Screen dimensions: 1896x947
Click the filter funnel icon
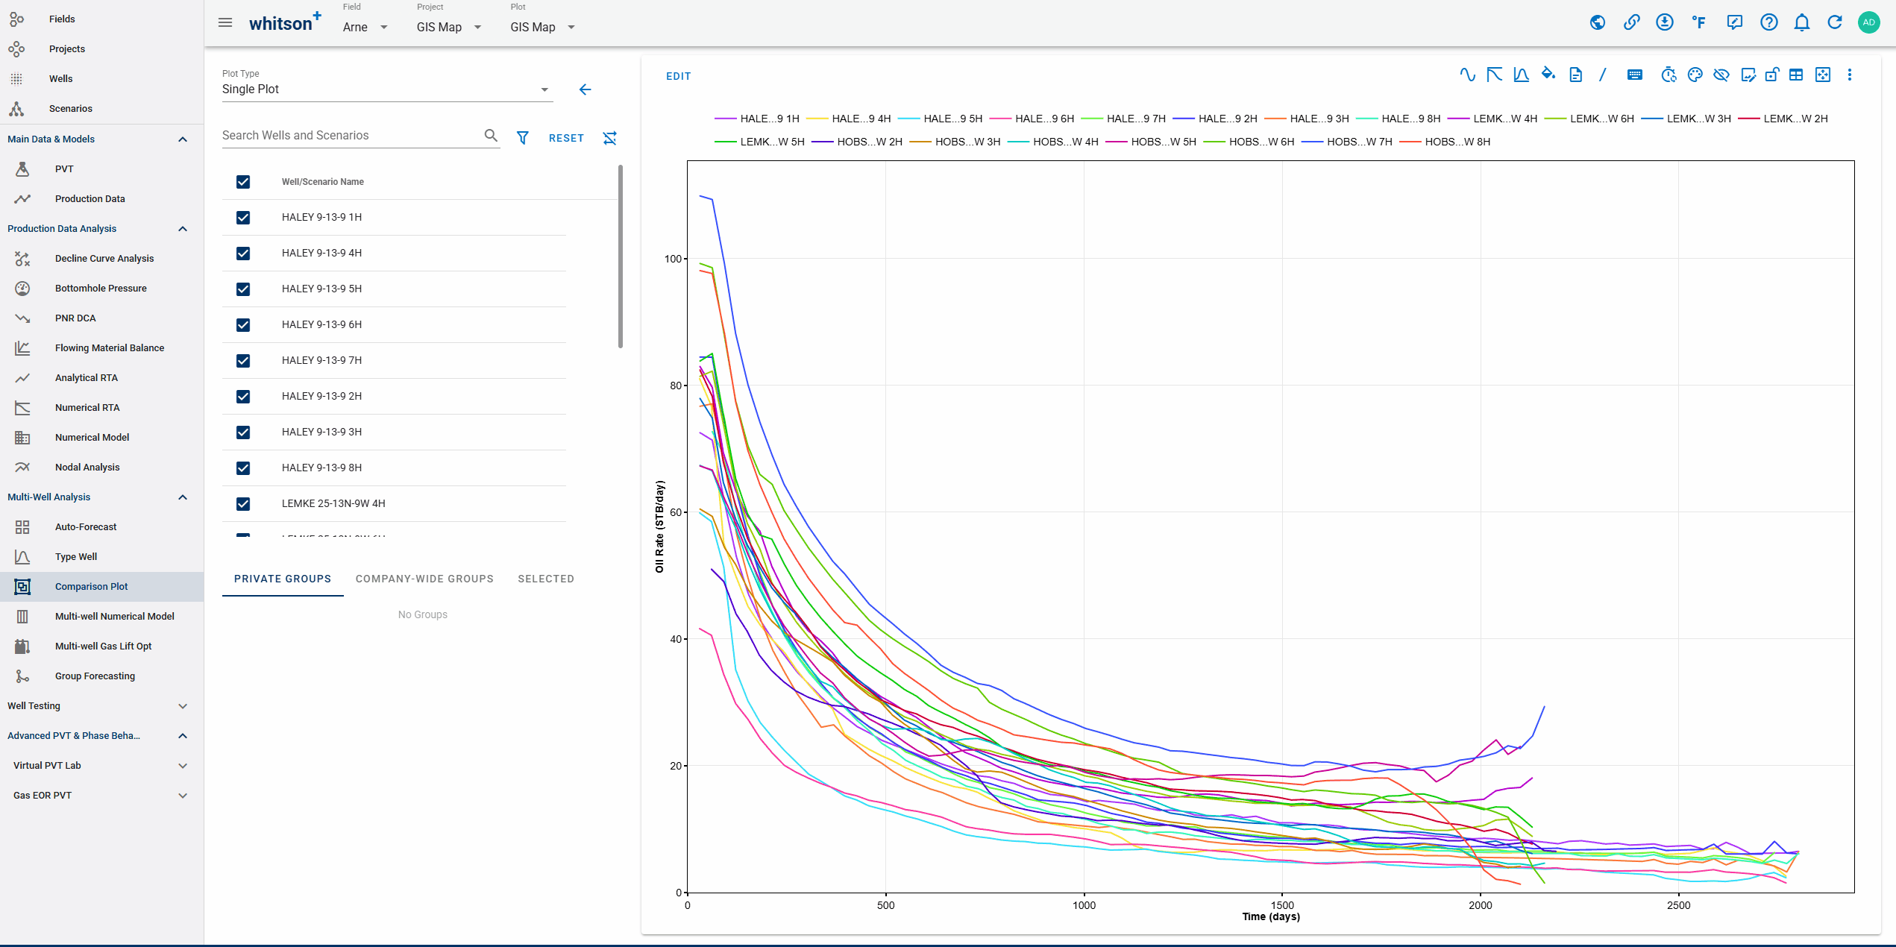523,138
